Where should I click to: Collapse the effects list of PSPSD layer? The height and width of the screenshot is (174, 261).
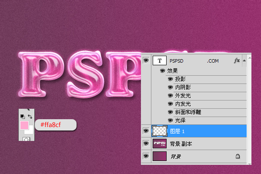click(244, 60)
